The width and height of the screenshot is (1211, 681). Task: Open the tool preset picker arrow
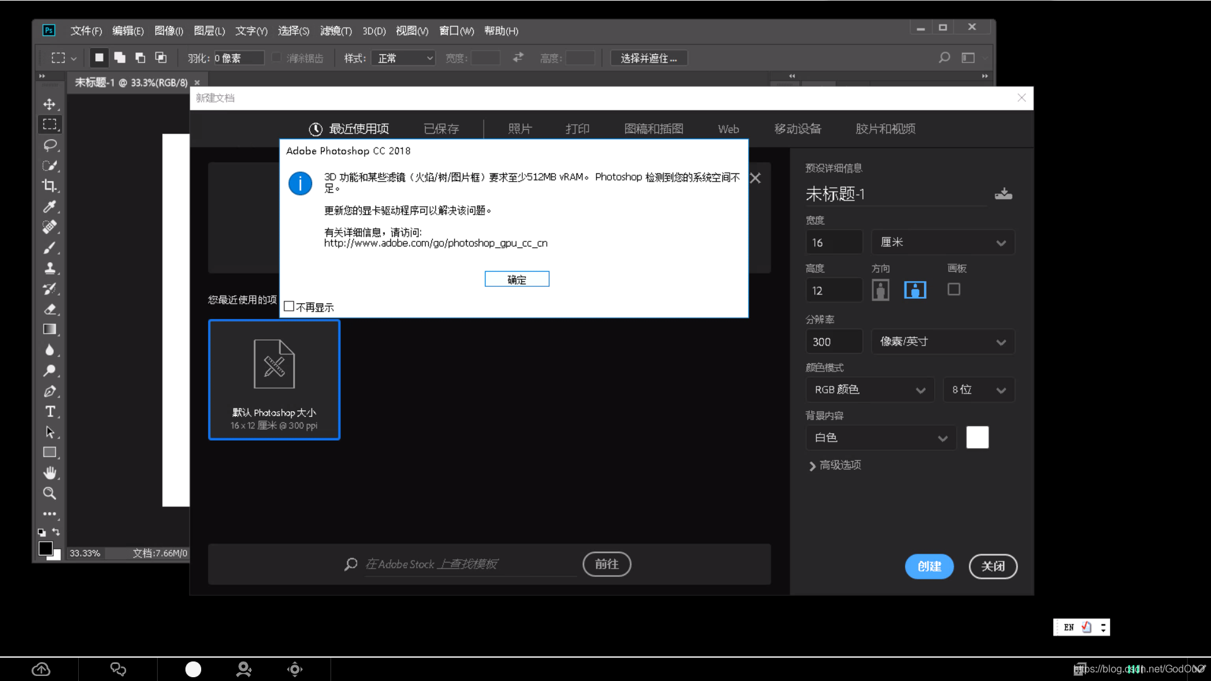tap(74, 59)
